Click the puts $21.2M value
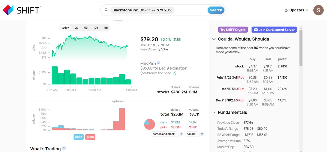The width and height of the screenshot is (327, 152). tap(175, 127)
